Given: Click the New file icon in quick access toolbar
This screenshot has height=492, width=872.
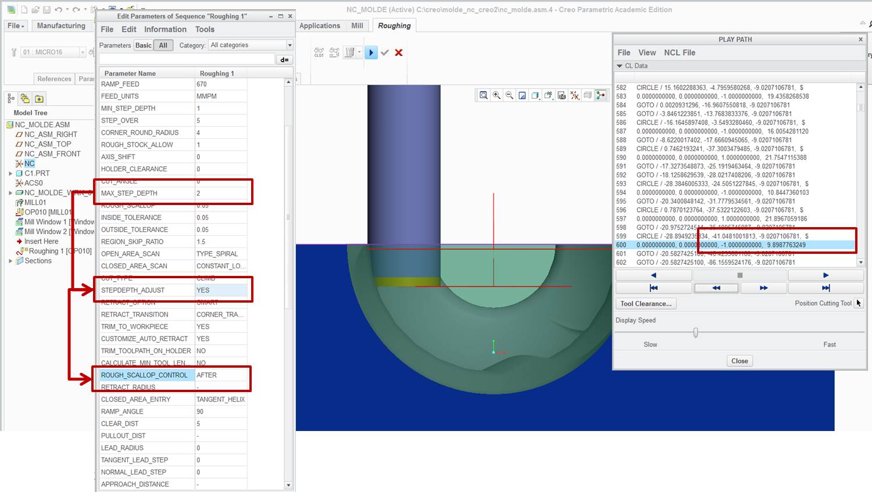Looking at the screenshot, I should pyautogui.click(x=24, y=9).
